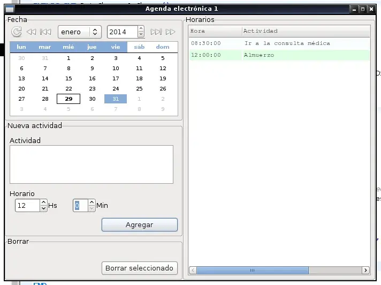The image size is (381, 285).
Task: Go to next month arrow icon
Action: 156,32
